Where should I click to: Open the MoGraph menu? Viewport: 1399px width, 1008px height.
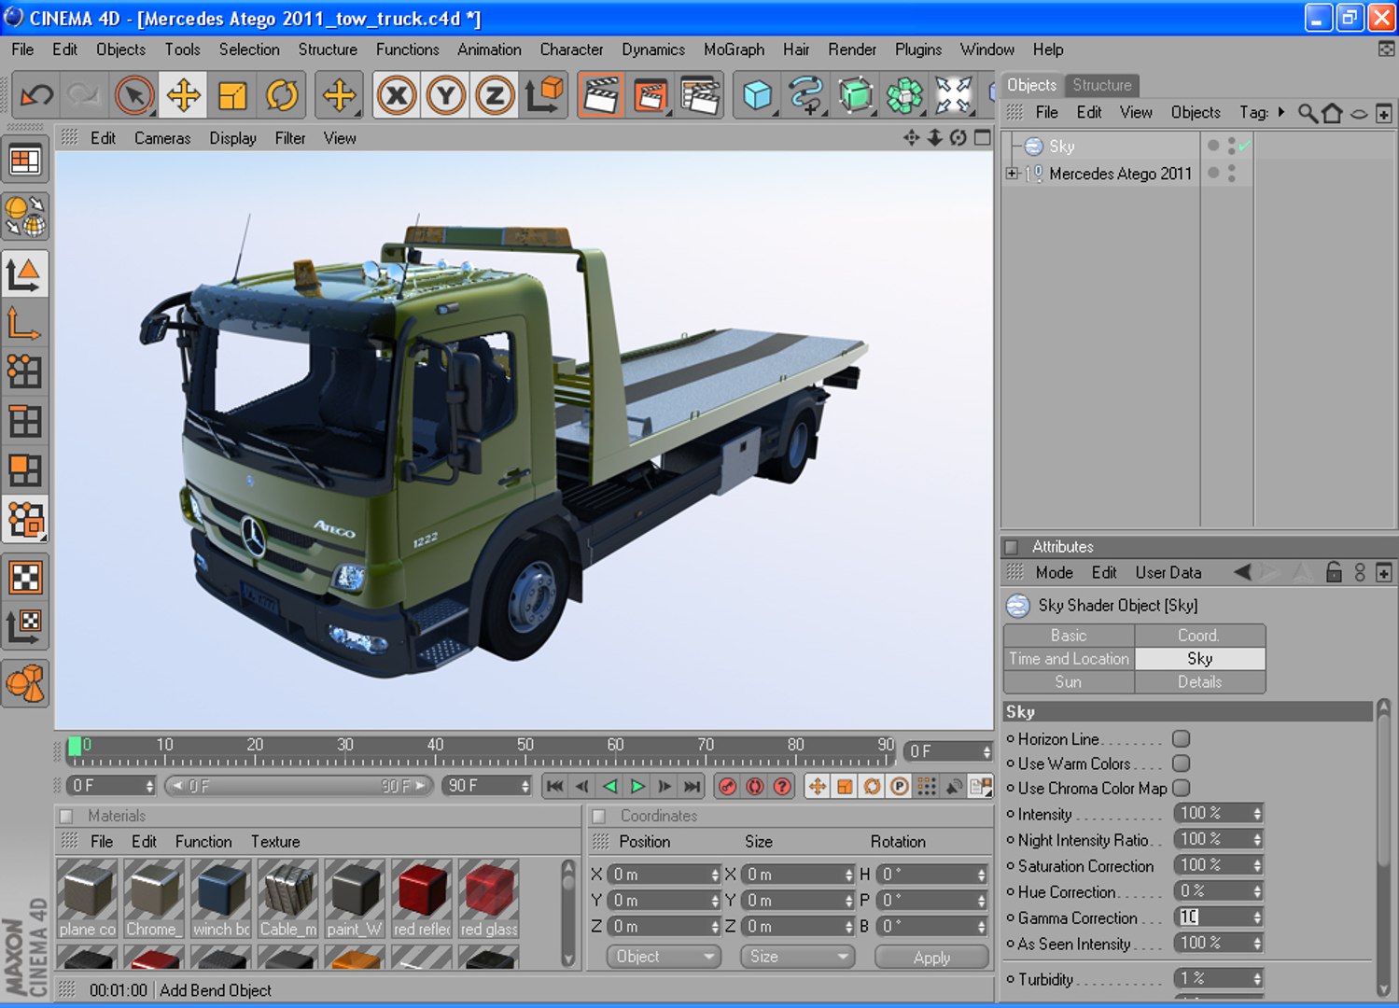coord(734,49)
